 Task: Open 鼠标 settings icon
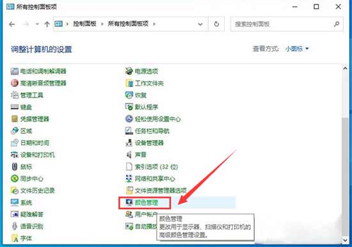pyautogui.click(x=15, y=166)
